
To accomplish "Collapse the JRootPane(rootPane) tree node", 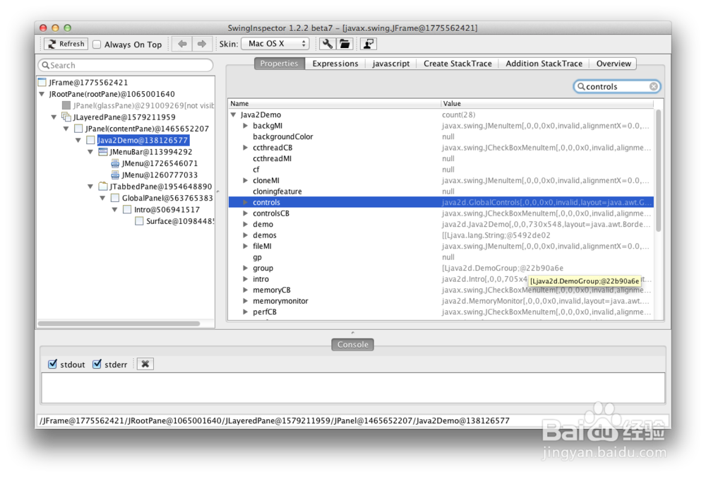I will (42, 94).
